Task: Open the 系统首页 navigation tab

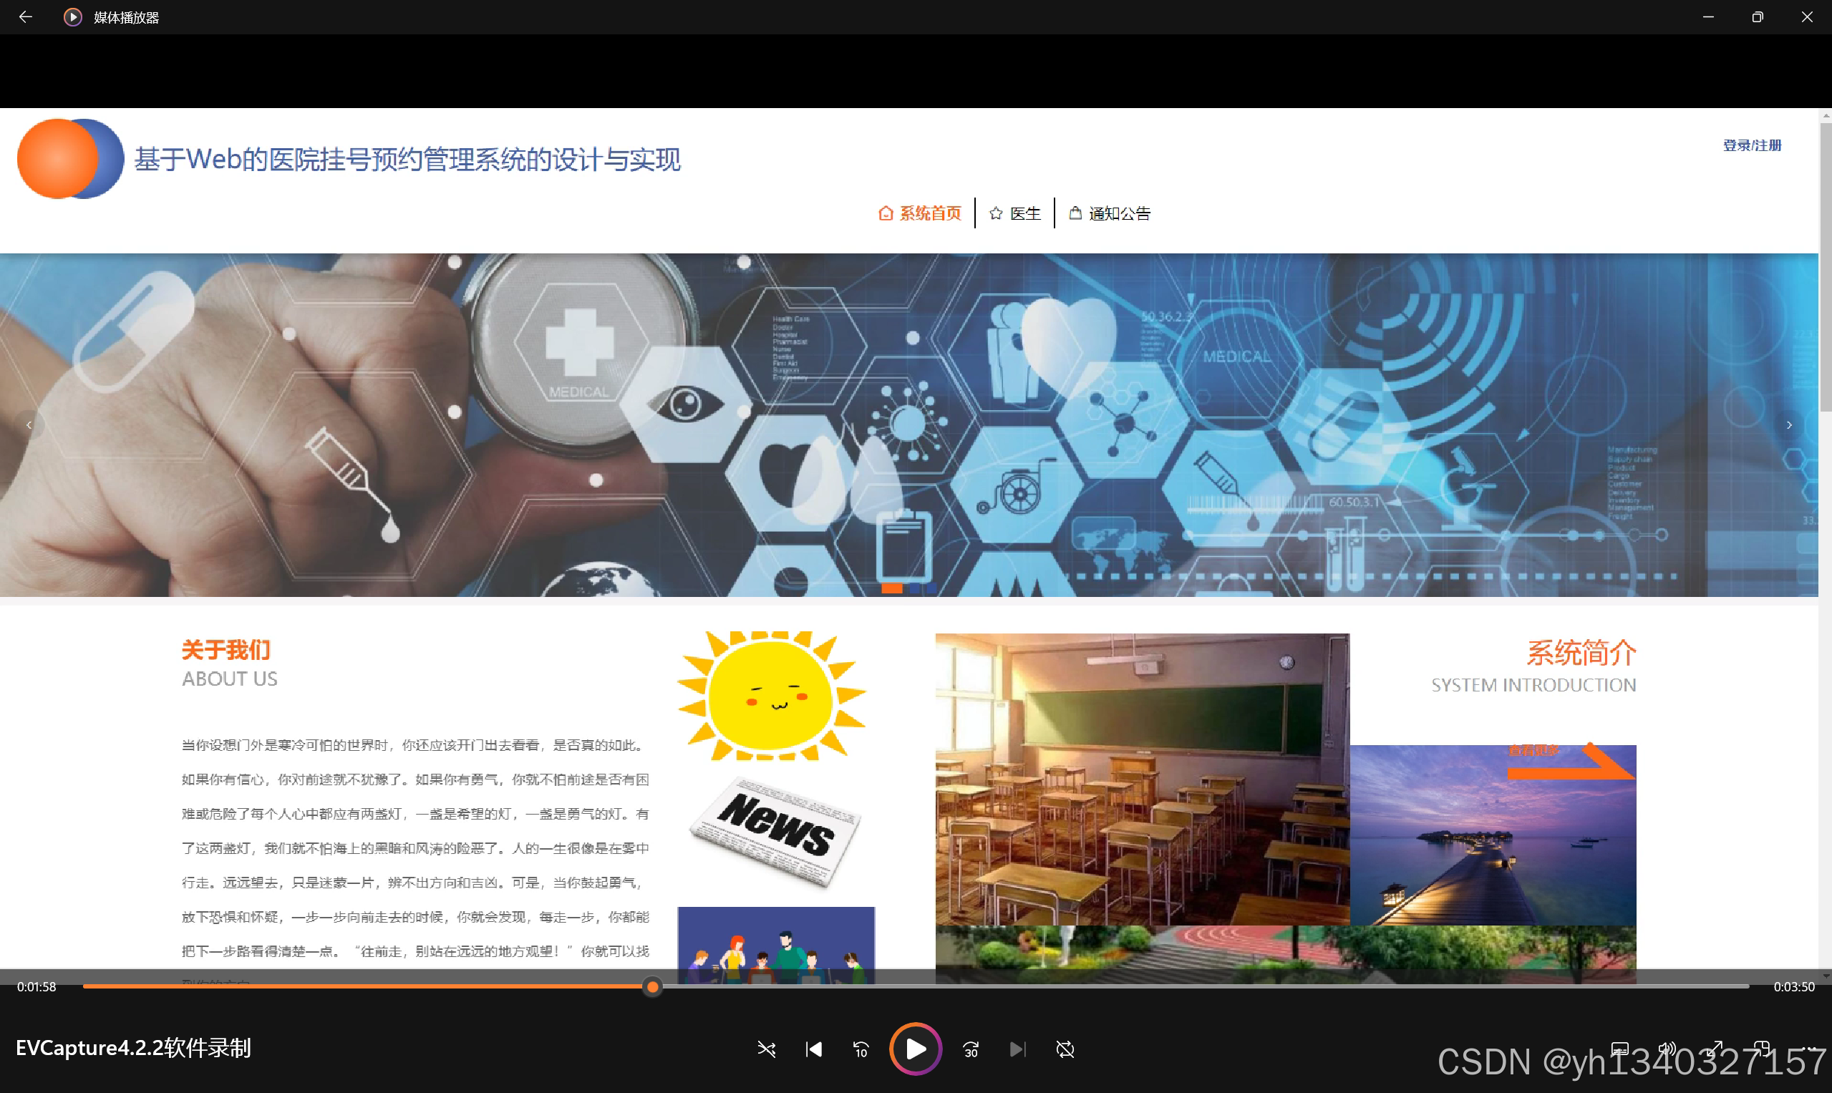Action: (920, 213)
